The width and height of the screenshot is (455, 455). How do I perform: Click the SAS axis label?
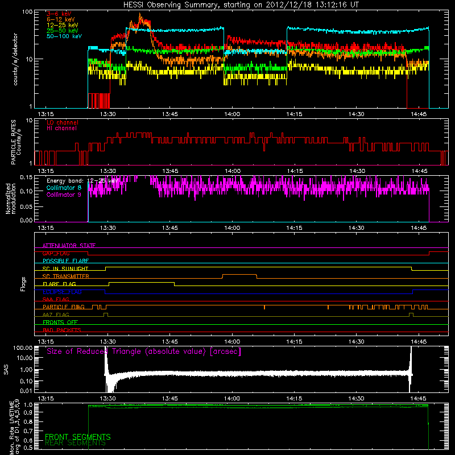tap(6, 370)
